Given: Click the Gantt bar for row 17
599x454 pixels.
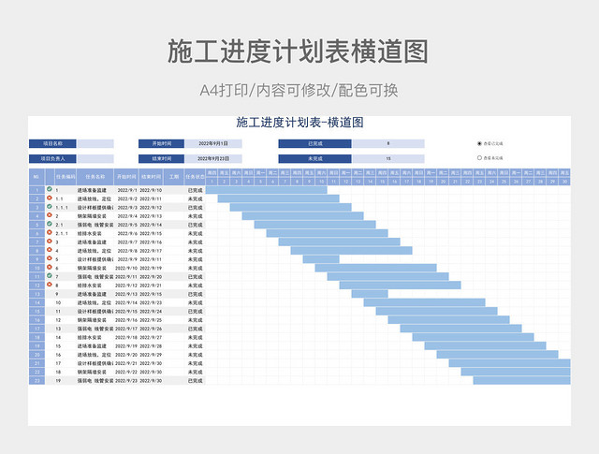Looking at the screenshot, I should 461,329.
